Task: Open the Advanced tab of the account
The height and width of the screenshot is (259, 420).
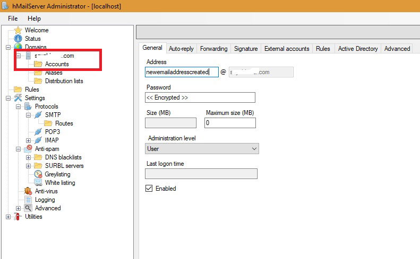Action: coord(397,49)
